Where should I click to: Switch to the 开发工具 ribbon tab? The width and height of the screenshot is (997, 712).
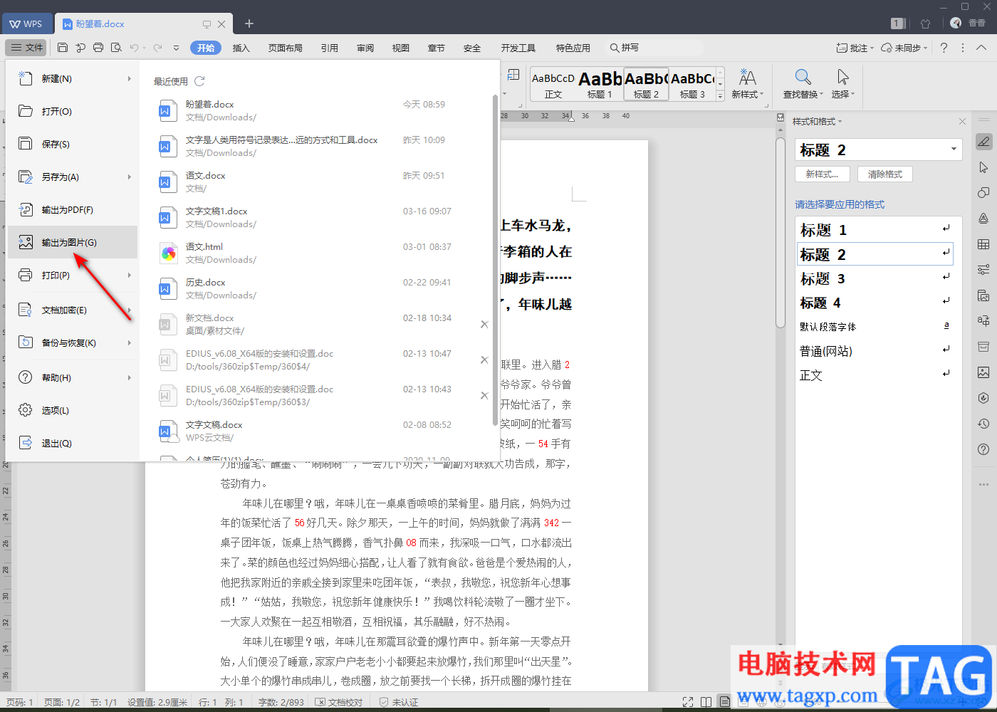click(x=518, y=48)
